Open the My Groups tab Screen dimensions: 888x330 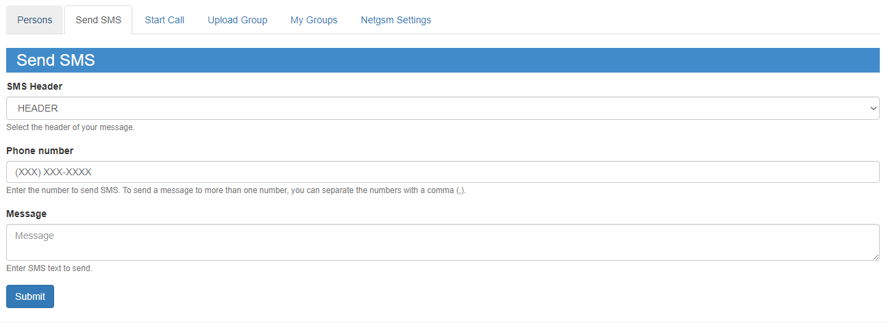[314, 20]
